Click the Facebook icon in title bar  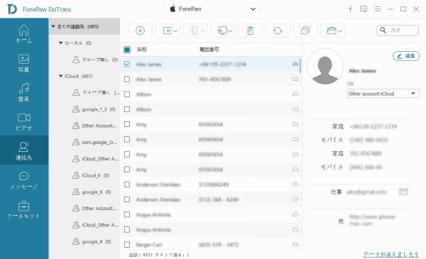[x=350, y=9]
